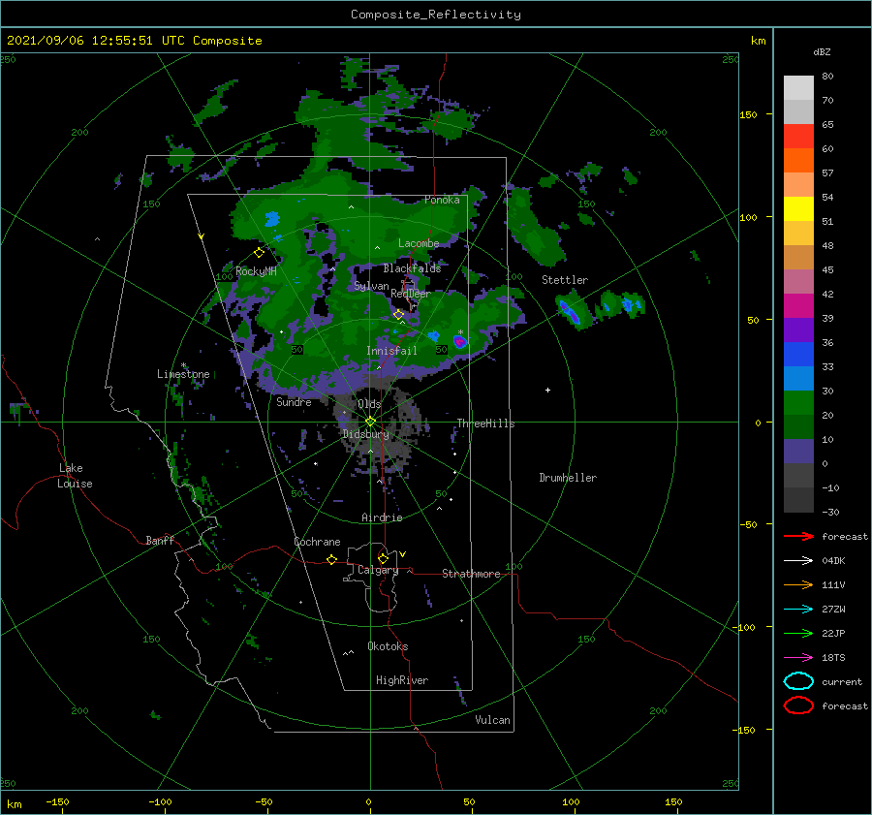Click the magenta swatch between 42 and 39
This screenshot has width=872, height=815.
click(x=798, y=306)
